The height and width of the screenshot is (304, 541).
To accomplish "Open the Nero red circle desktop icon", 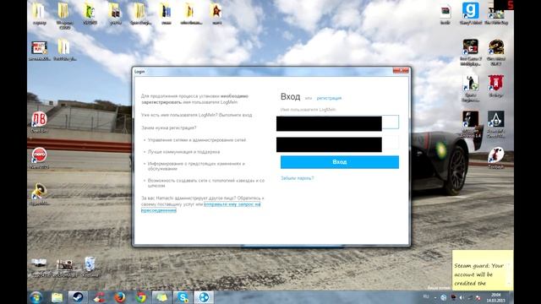I will point(40,158).
